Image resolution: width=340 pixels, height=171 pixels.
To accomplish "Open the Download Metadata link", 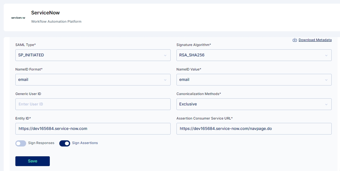I will pyautogui.click(x=315, y=40).
